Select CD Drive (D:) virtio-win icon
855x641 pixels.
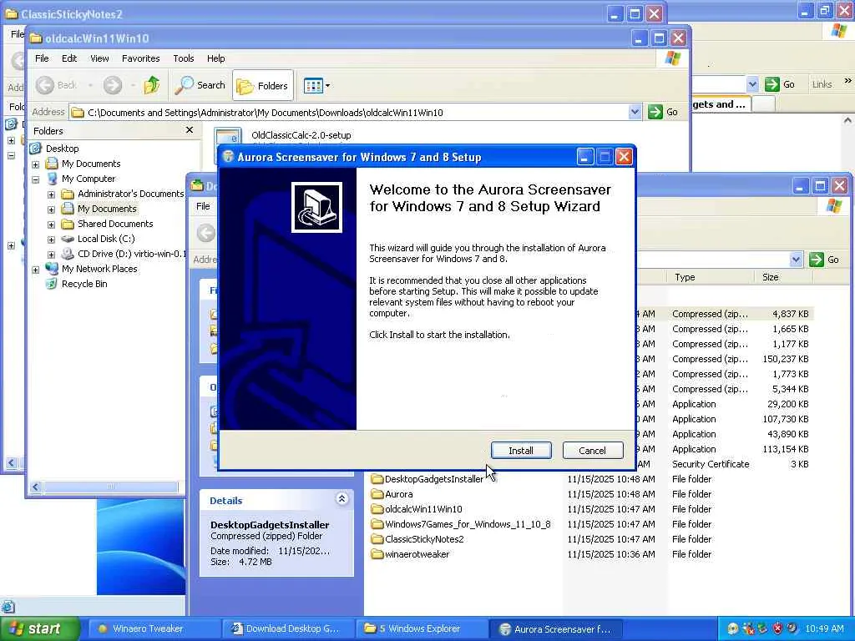68,254
